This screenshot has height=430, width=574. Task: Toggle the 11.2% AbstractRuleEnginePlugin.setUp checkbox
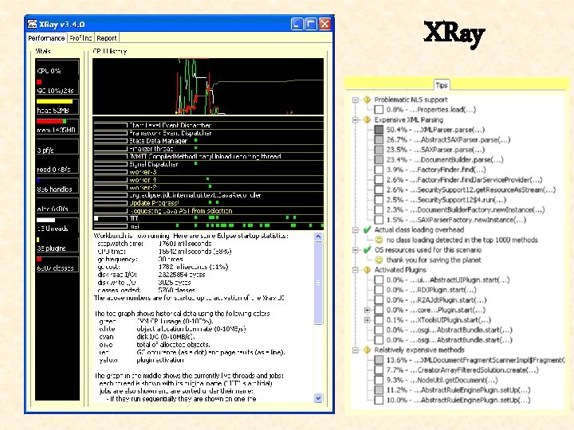click(379, 390)
